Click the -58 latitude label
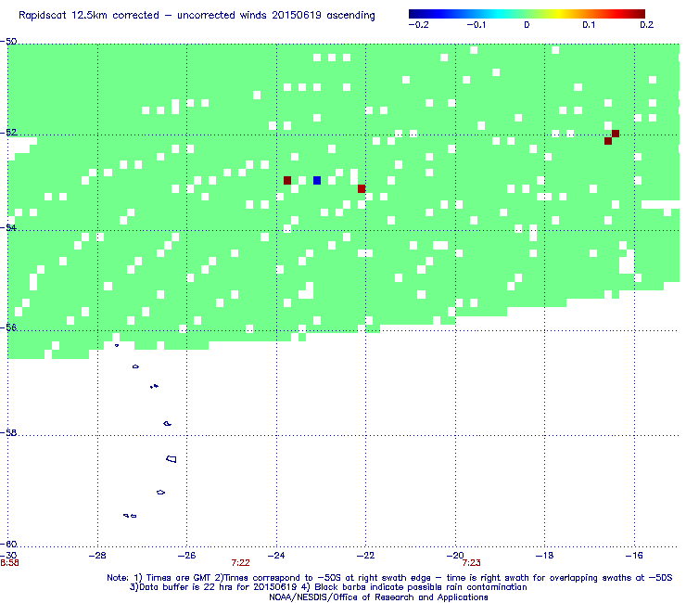Image resolution: width=686 pixels, height=603 pixels. pos(8,432)
